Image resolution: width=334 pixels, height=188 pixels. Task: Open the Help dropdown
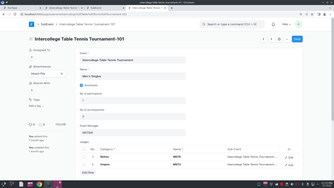pos(287,24)
